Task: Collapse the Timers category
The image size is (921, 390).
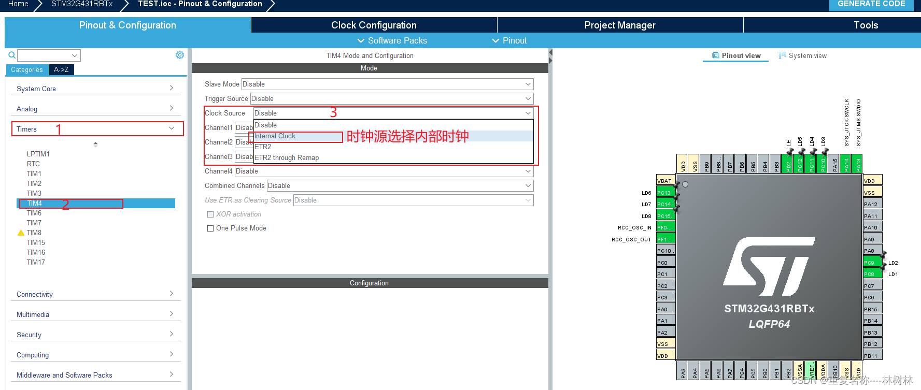Action: (97, 129)
